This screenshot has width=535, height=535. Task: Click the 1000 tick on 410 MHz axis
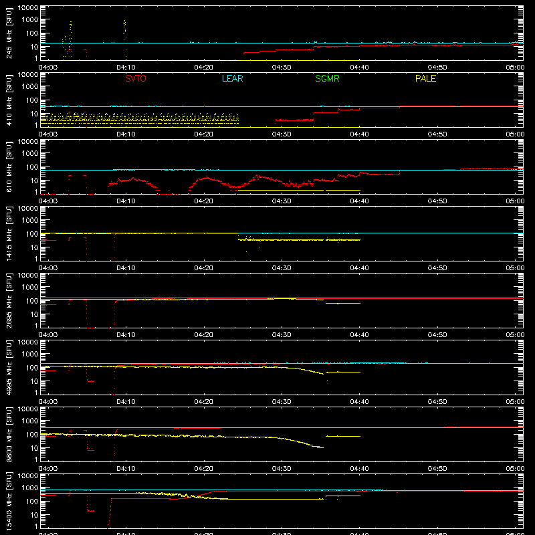pos(30,87)
